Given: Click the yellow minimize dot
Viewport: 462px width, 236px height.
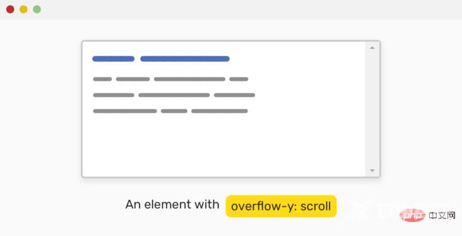Looking at the screenshot, I should (x=23, y=9).
